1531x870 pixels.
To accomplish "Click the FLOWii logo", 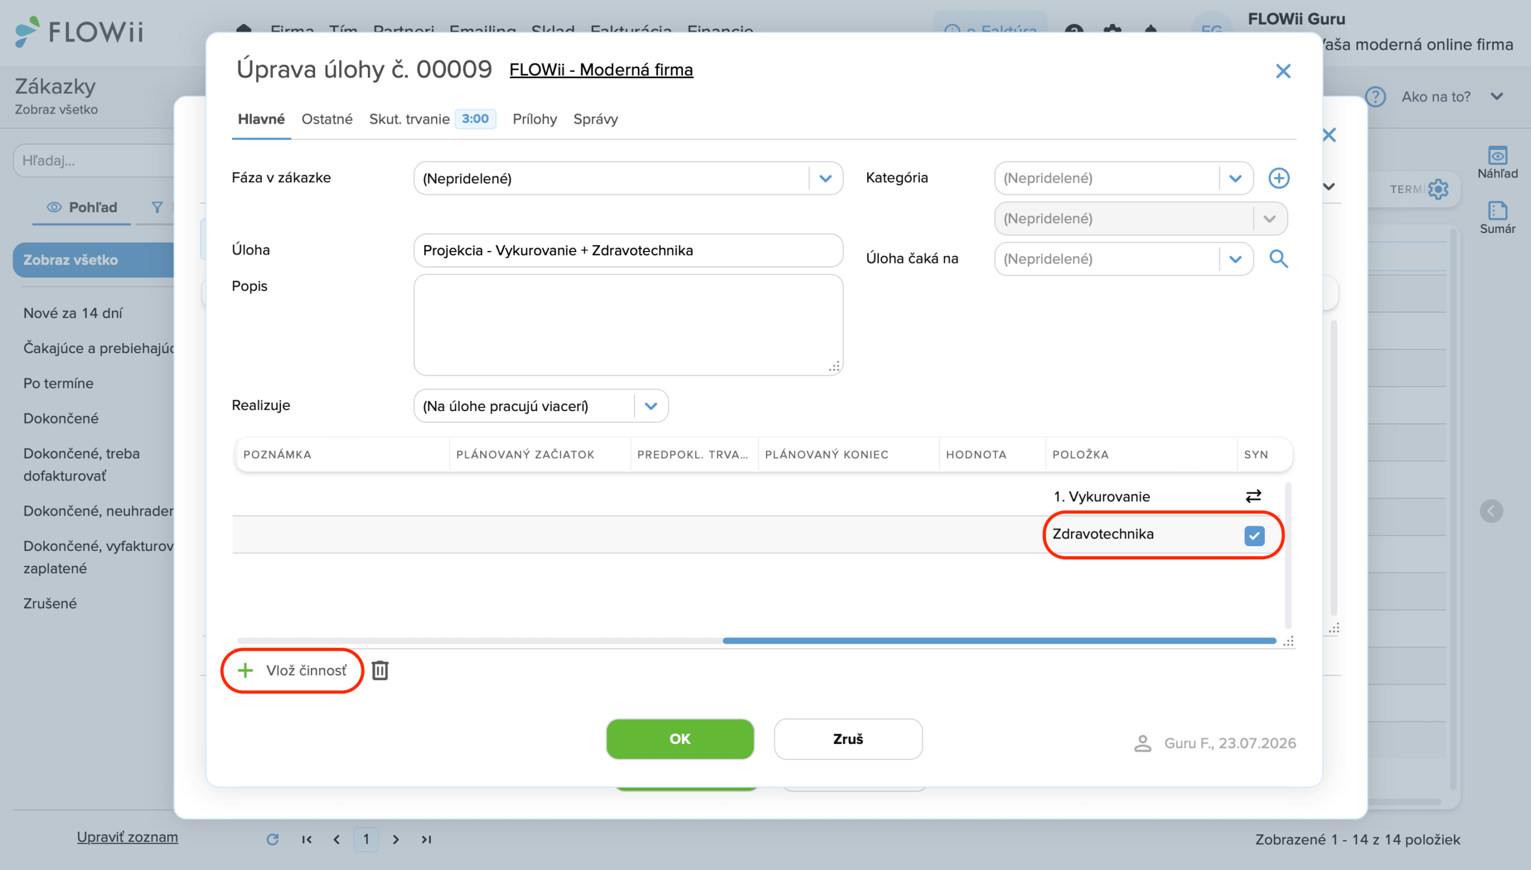I will (79, 32).
